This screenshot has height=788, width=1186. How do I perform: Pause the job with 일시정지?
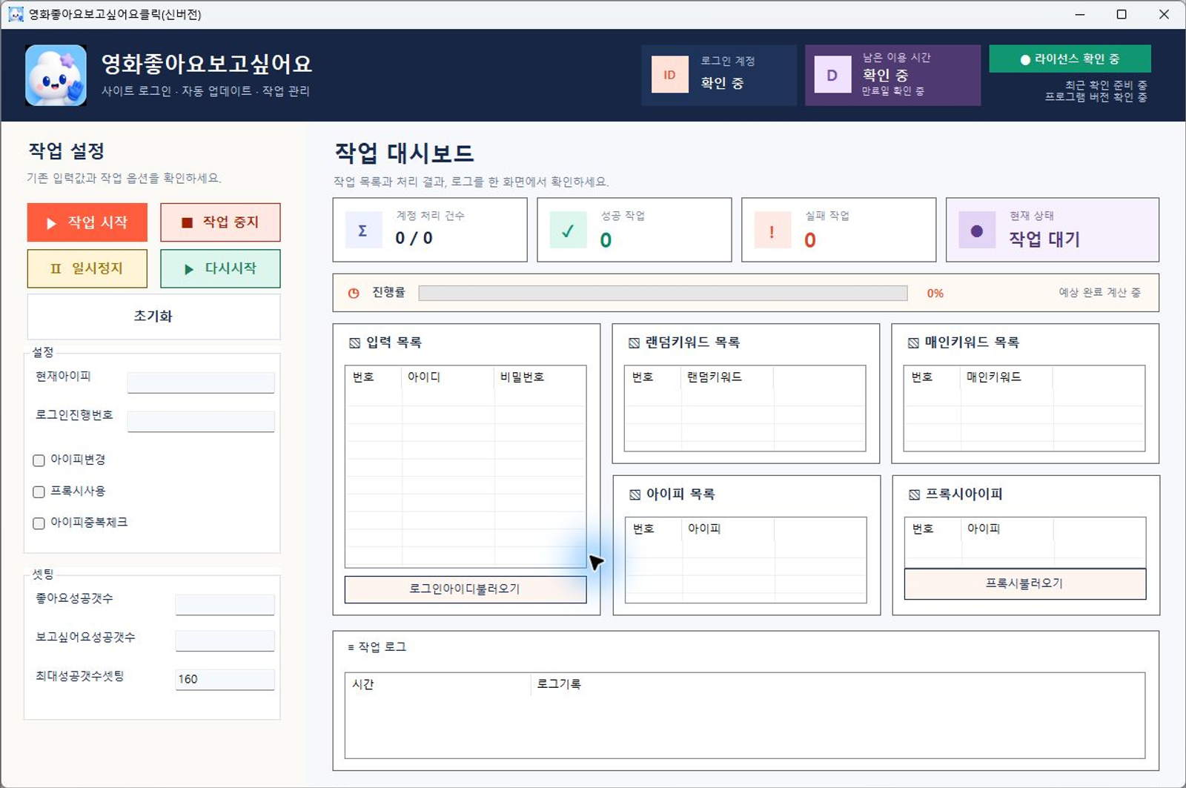coord(87,268)
